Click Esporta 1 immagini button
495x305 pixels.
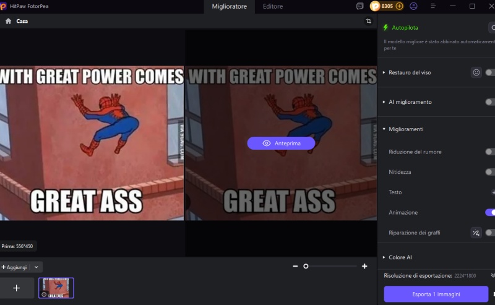pos(436,294)
